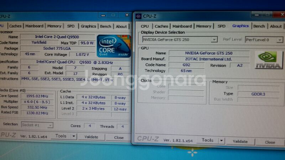
Task: Expand the Perf Level 0 dropdown
Action: click(x=280, y=40)
